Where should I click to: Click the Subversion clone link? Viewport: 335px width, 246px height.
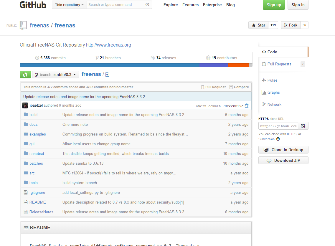266,139
